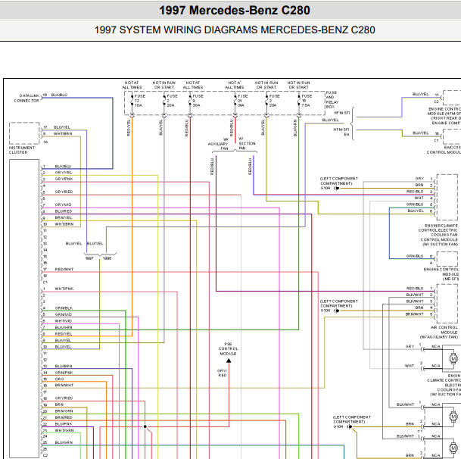Screen dimensions: 461x459
Task: Select the FUSE 24 fuse symbol
Action: (x=235, y=101)
